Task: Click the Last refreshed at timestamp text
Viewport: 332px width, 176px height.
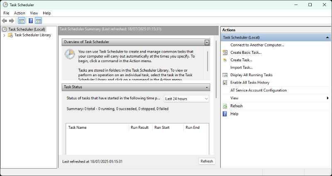Action: pos(92,162)
